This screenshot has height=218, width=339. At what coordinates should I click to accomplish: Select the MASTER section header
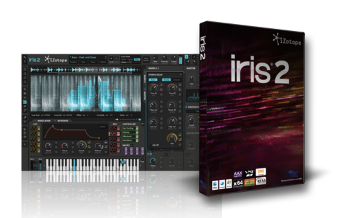click(191, 68)
